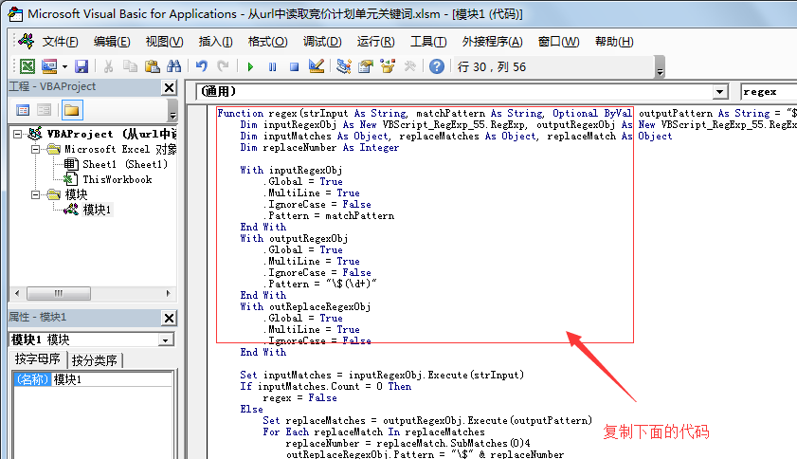Click 'Set inputMatches' code line
This screenshot has height=459, width=797.
[x=382, y=375]
